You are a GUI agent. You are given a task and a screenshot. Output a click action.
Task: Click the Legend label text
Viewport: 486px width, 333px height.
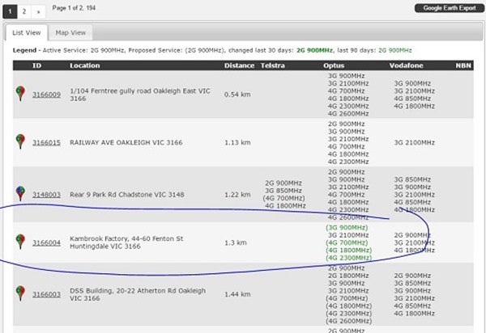point(24,50)
